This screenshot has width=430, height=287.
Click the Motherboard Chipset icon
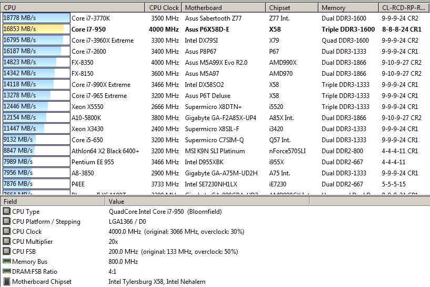[6, 282]
